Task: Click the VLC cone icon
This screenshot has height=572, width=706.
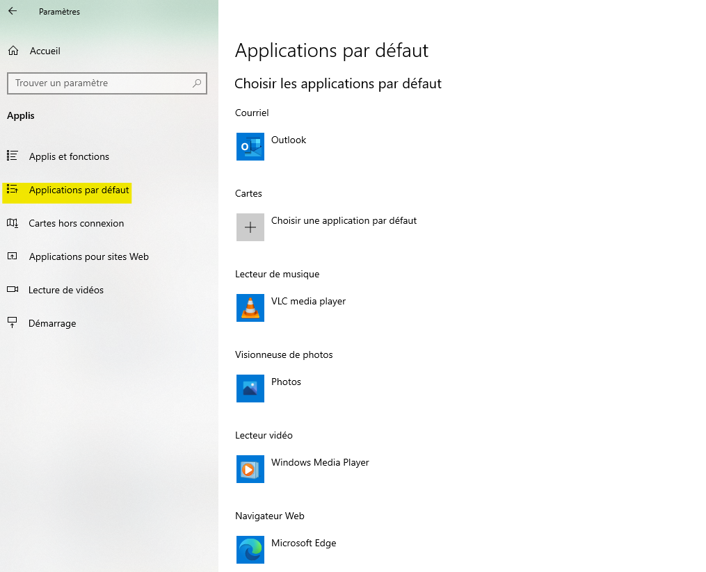Action: (x=250, y=308)
